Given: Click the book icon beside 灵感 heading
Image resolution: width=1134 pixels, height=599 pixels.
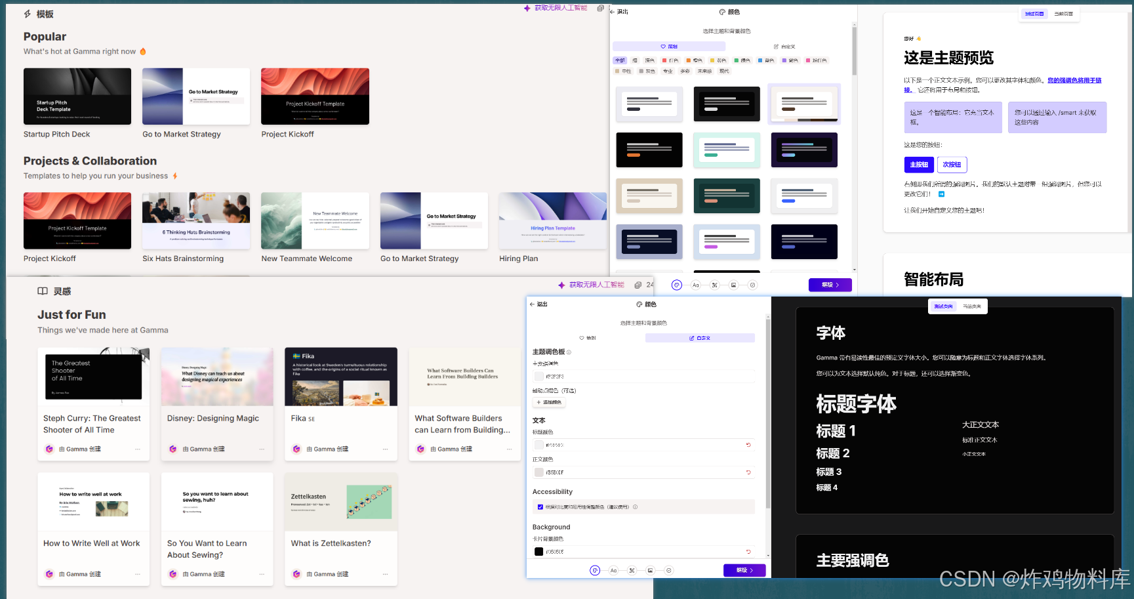Looking at the screenshot, I should [43, 291].
